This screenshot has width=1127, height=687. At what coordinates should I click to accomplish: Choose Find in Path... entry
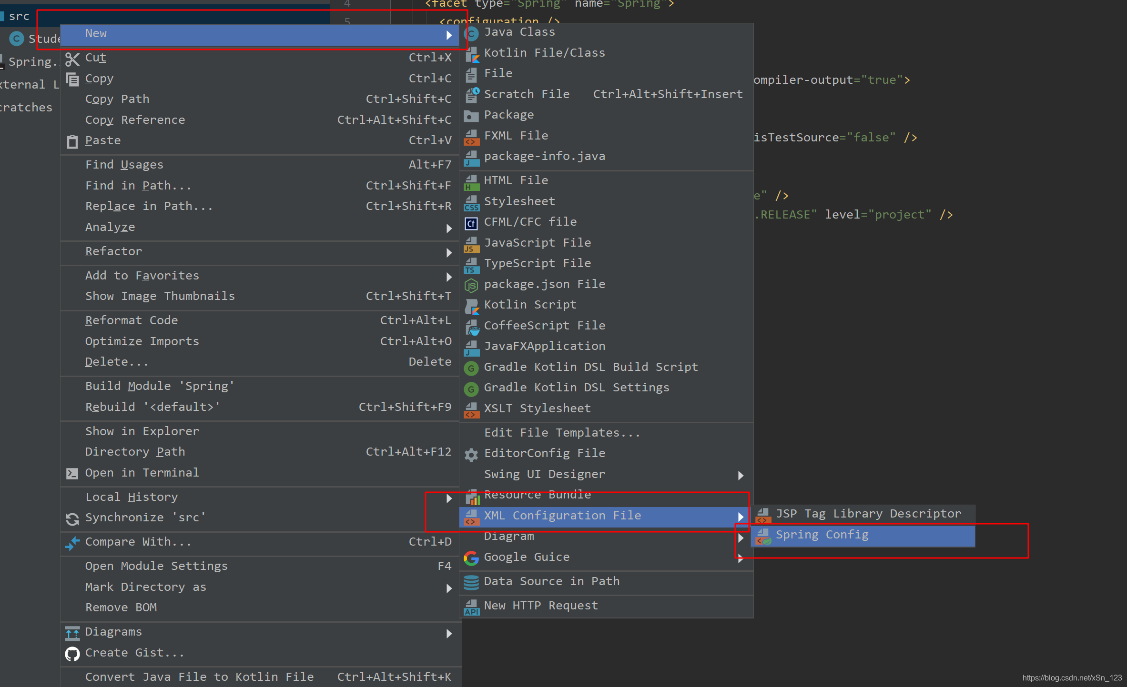pyautogui.click(x=261, y=186)
